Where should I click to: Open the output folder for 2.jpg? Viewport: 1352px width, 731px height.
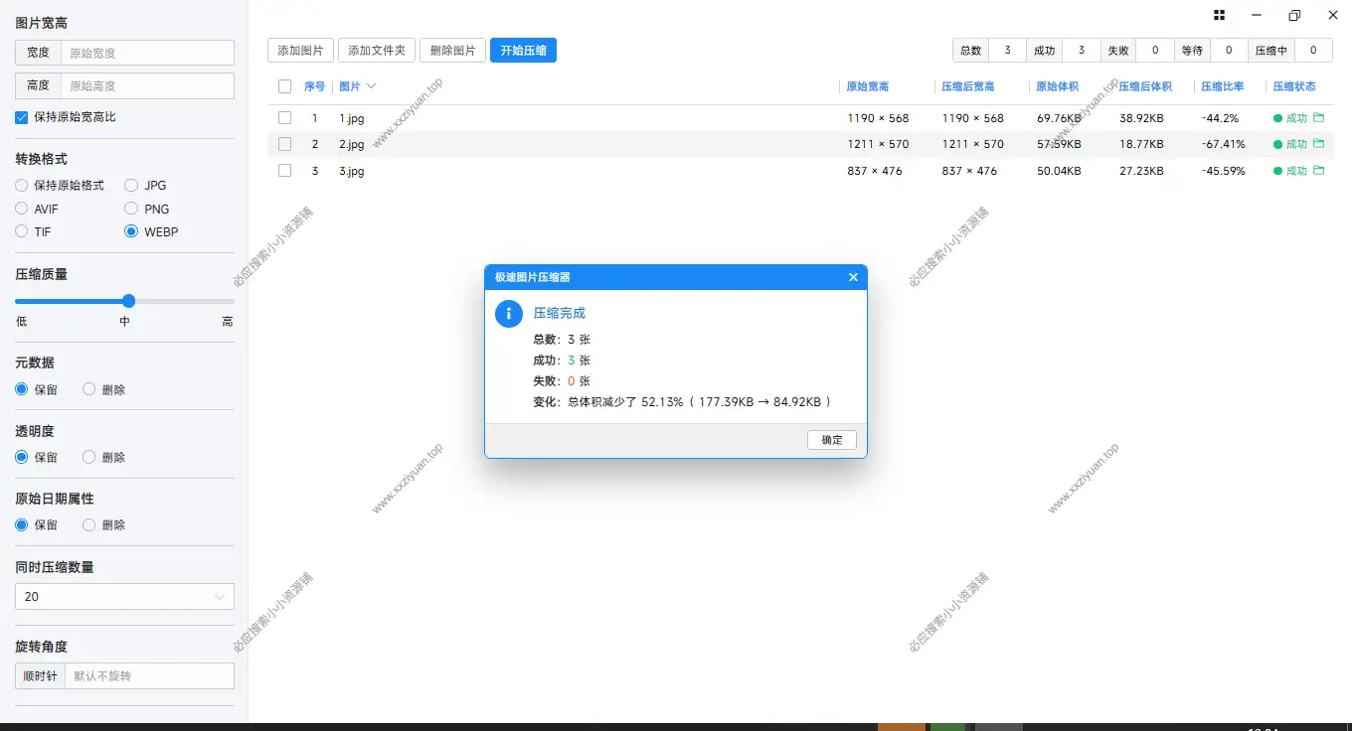click(1317, 144)
